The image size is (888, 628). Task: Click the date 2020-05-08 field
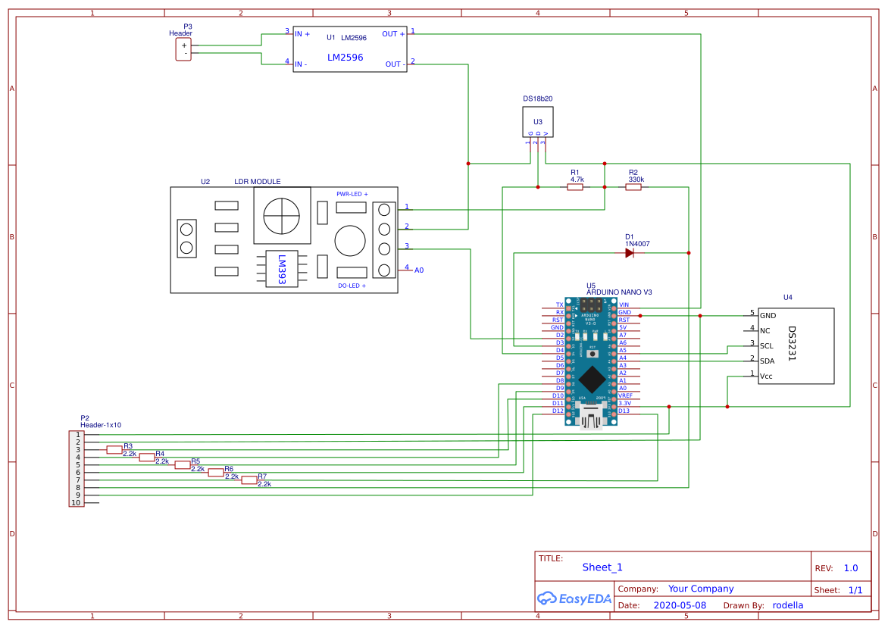click(678, 605)
